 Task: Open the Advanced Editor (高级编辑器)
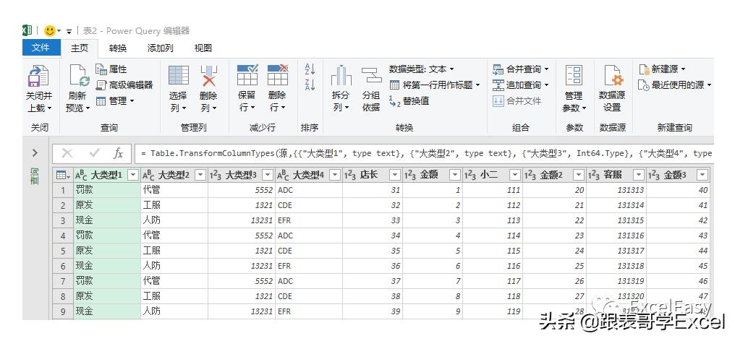click(124, 85)
